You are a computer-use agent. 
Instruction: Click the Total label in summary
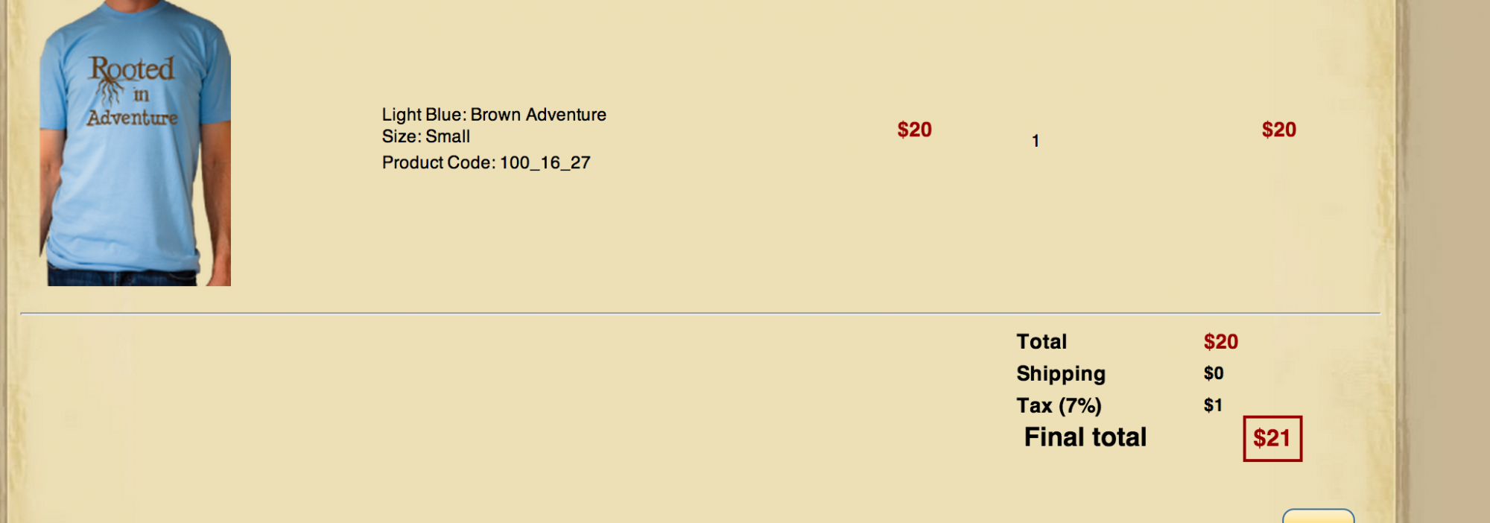(1042, 342)
